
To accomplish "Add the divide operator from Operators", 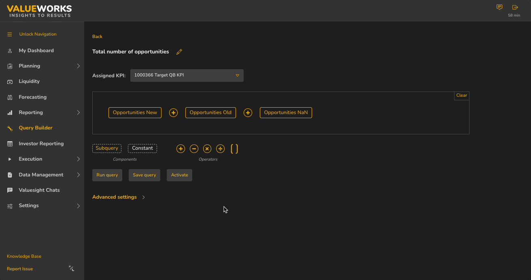I will click(x=220, y=149).
